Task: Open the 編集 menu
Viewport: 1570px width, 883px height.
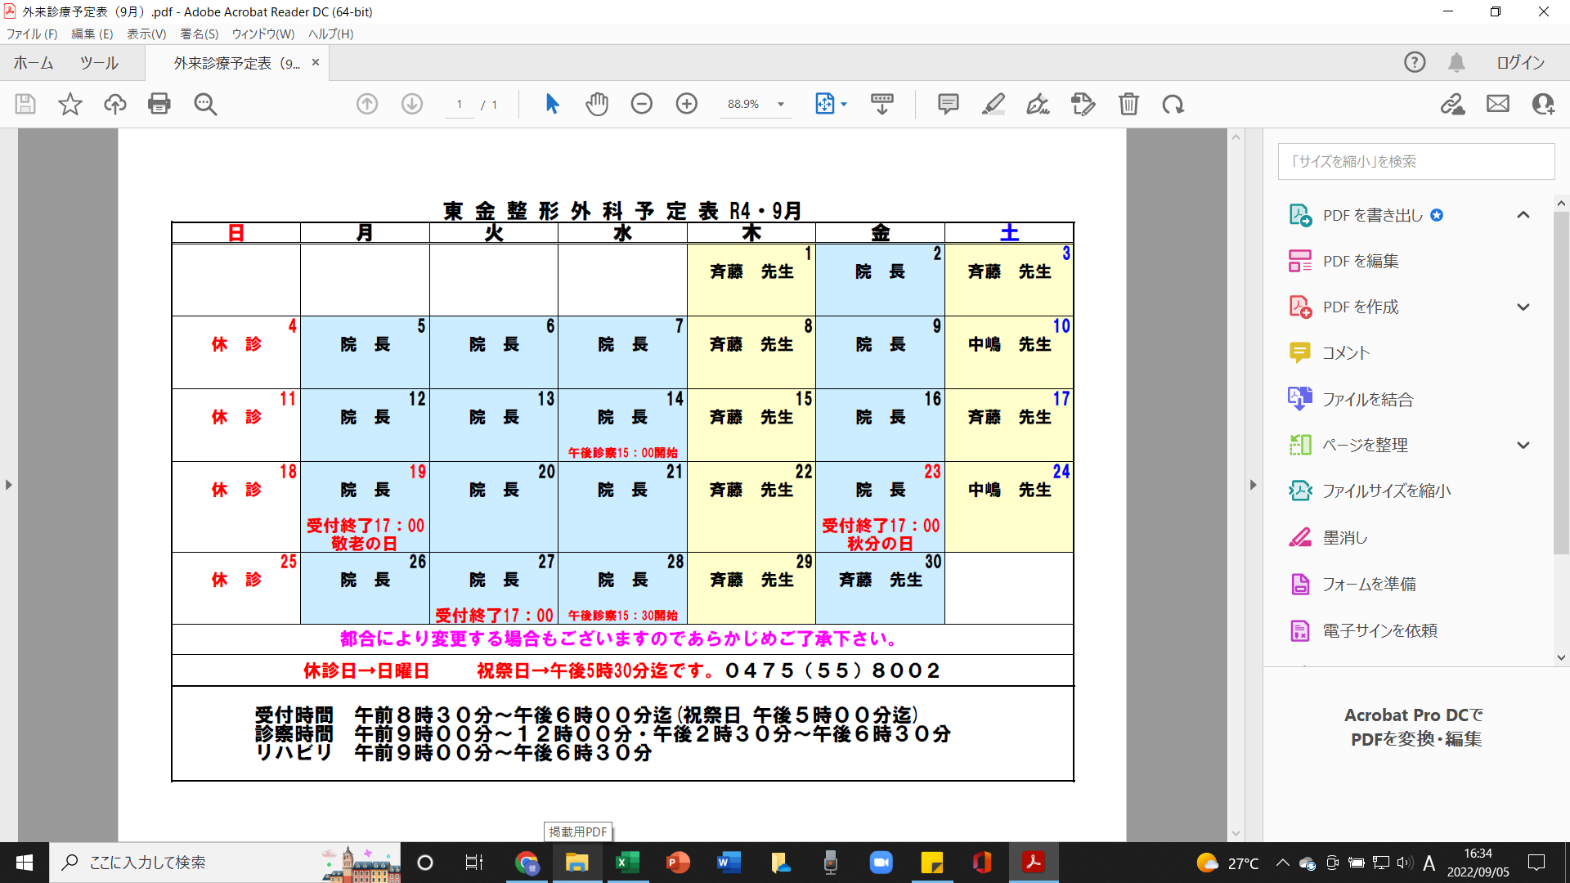Action: (92, 34)
